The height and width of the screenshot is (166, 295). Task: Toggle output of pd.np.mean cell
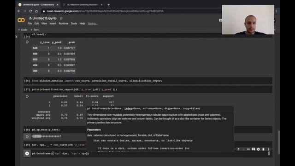(27, 136)
